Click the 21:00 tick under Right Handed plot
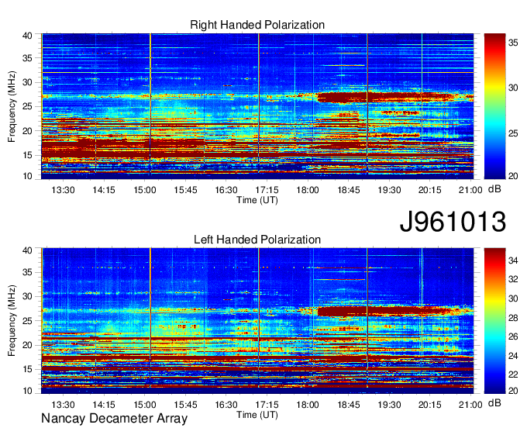 470,190
